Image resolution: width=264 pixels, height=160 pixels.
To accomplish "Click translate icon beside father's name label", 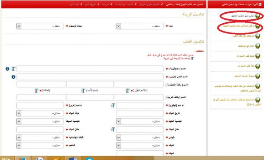I will point(83,91).
